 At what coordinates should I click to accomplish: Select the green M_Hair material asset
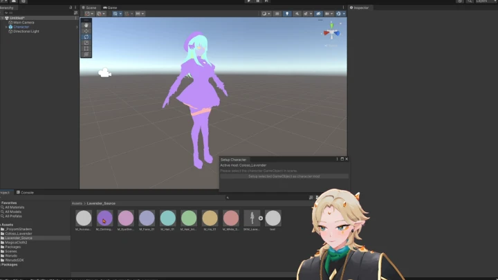(189, 220)
